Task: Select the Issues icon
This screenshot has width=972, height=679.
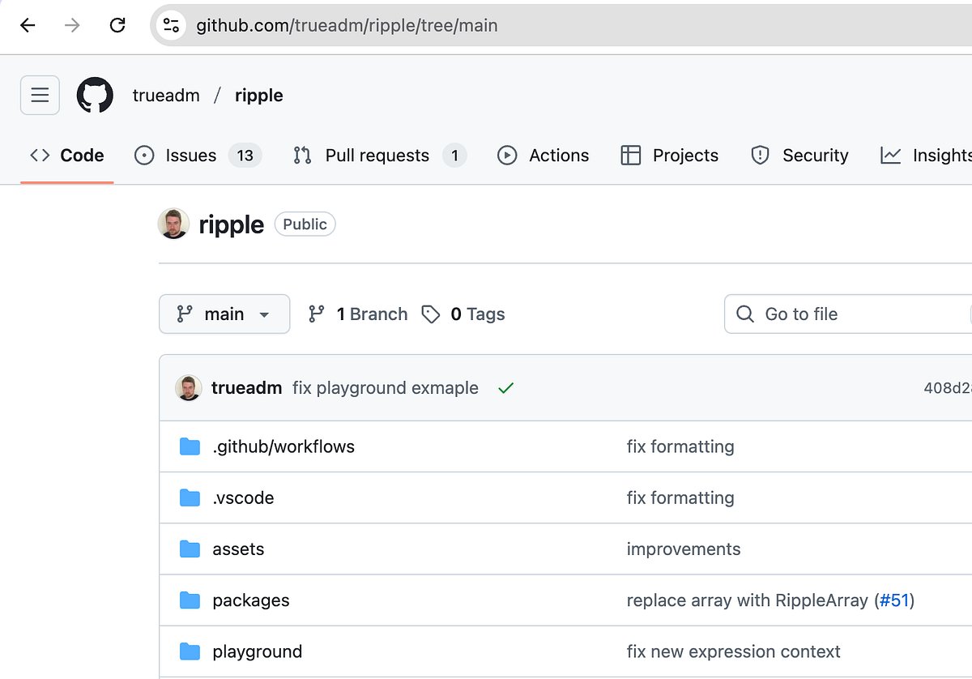Action: coord(144,155)
